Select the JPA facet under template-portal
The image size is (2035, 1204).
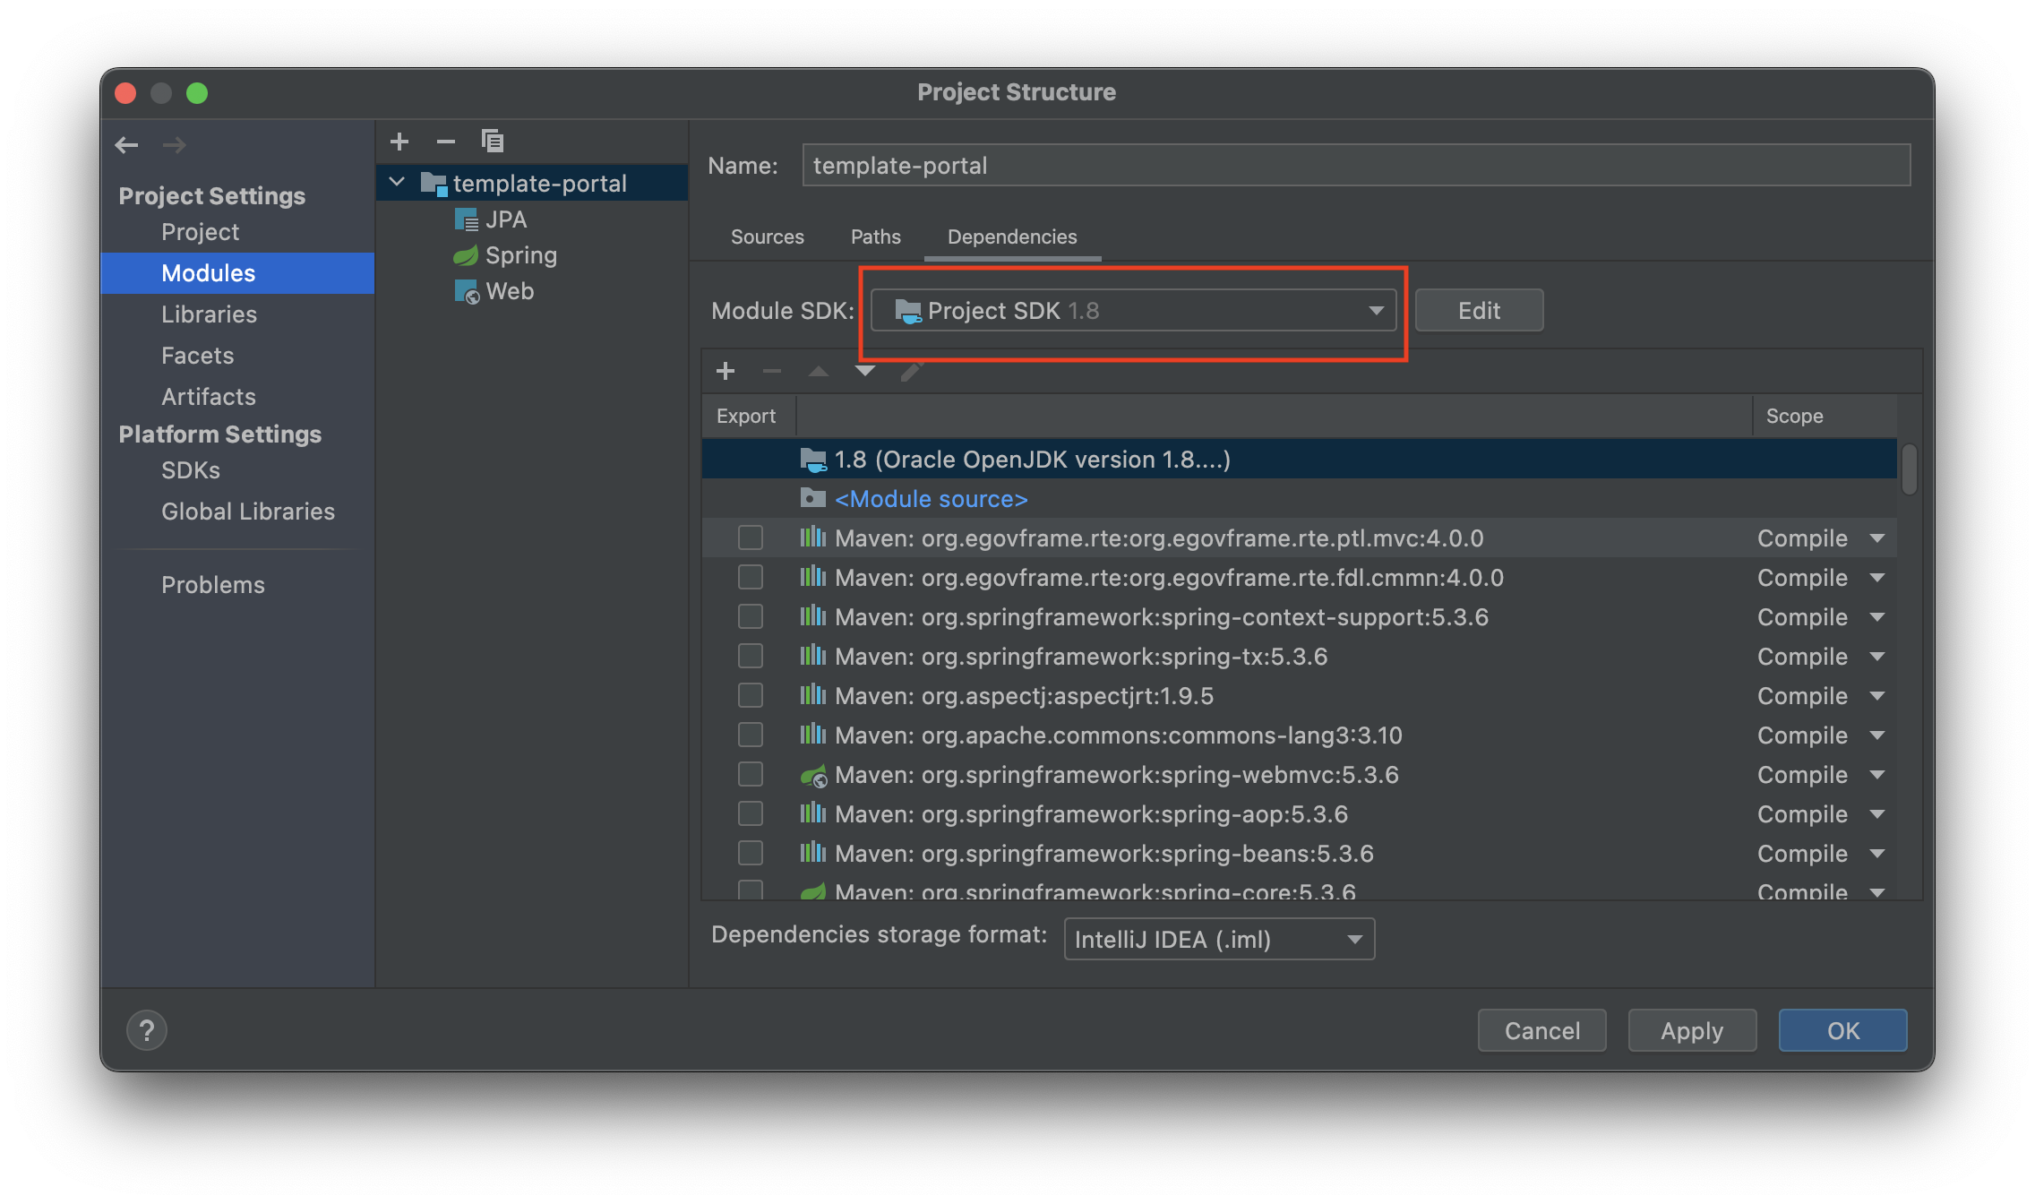[x=505, y=219]
